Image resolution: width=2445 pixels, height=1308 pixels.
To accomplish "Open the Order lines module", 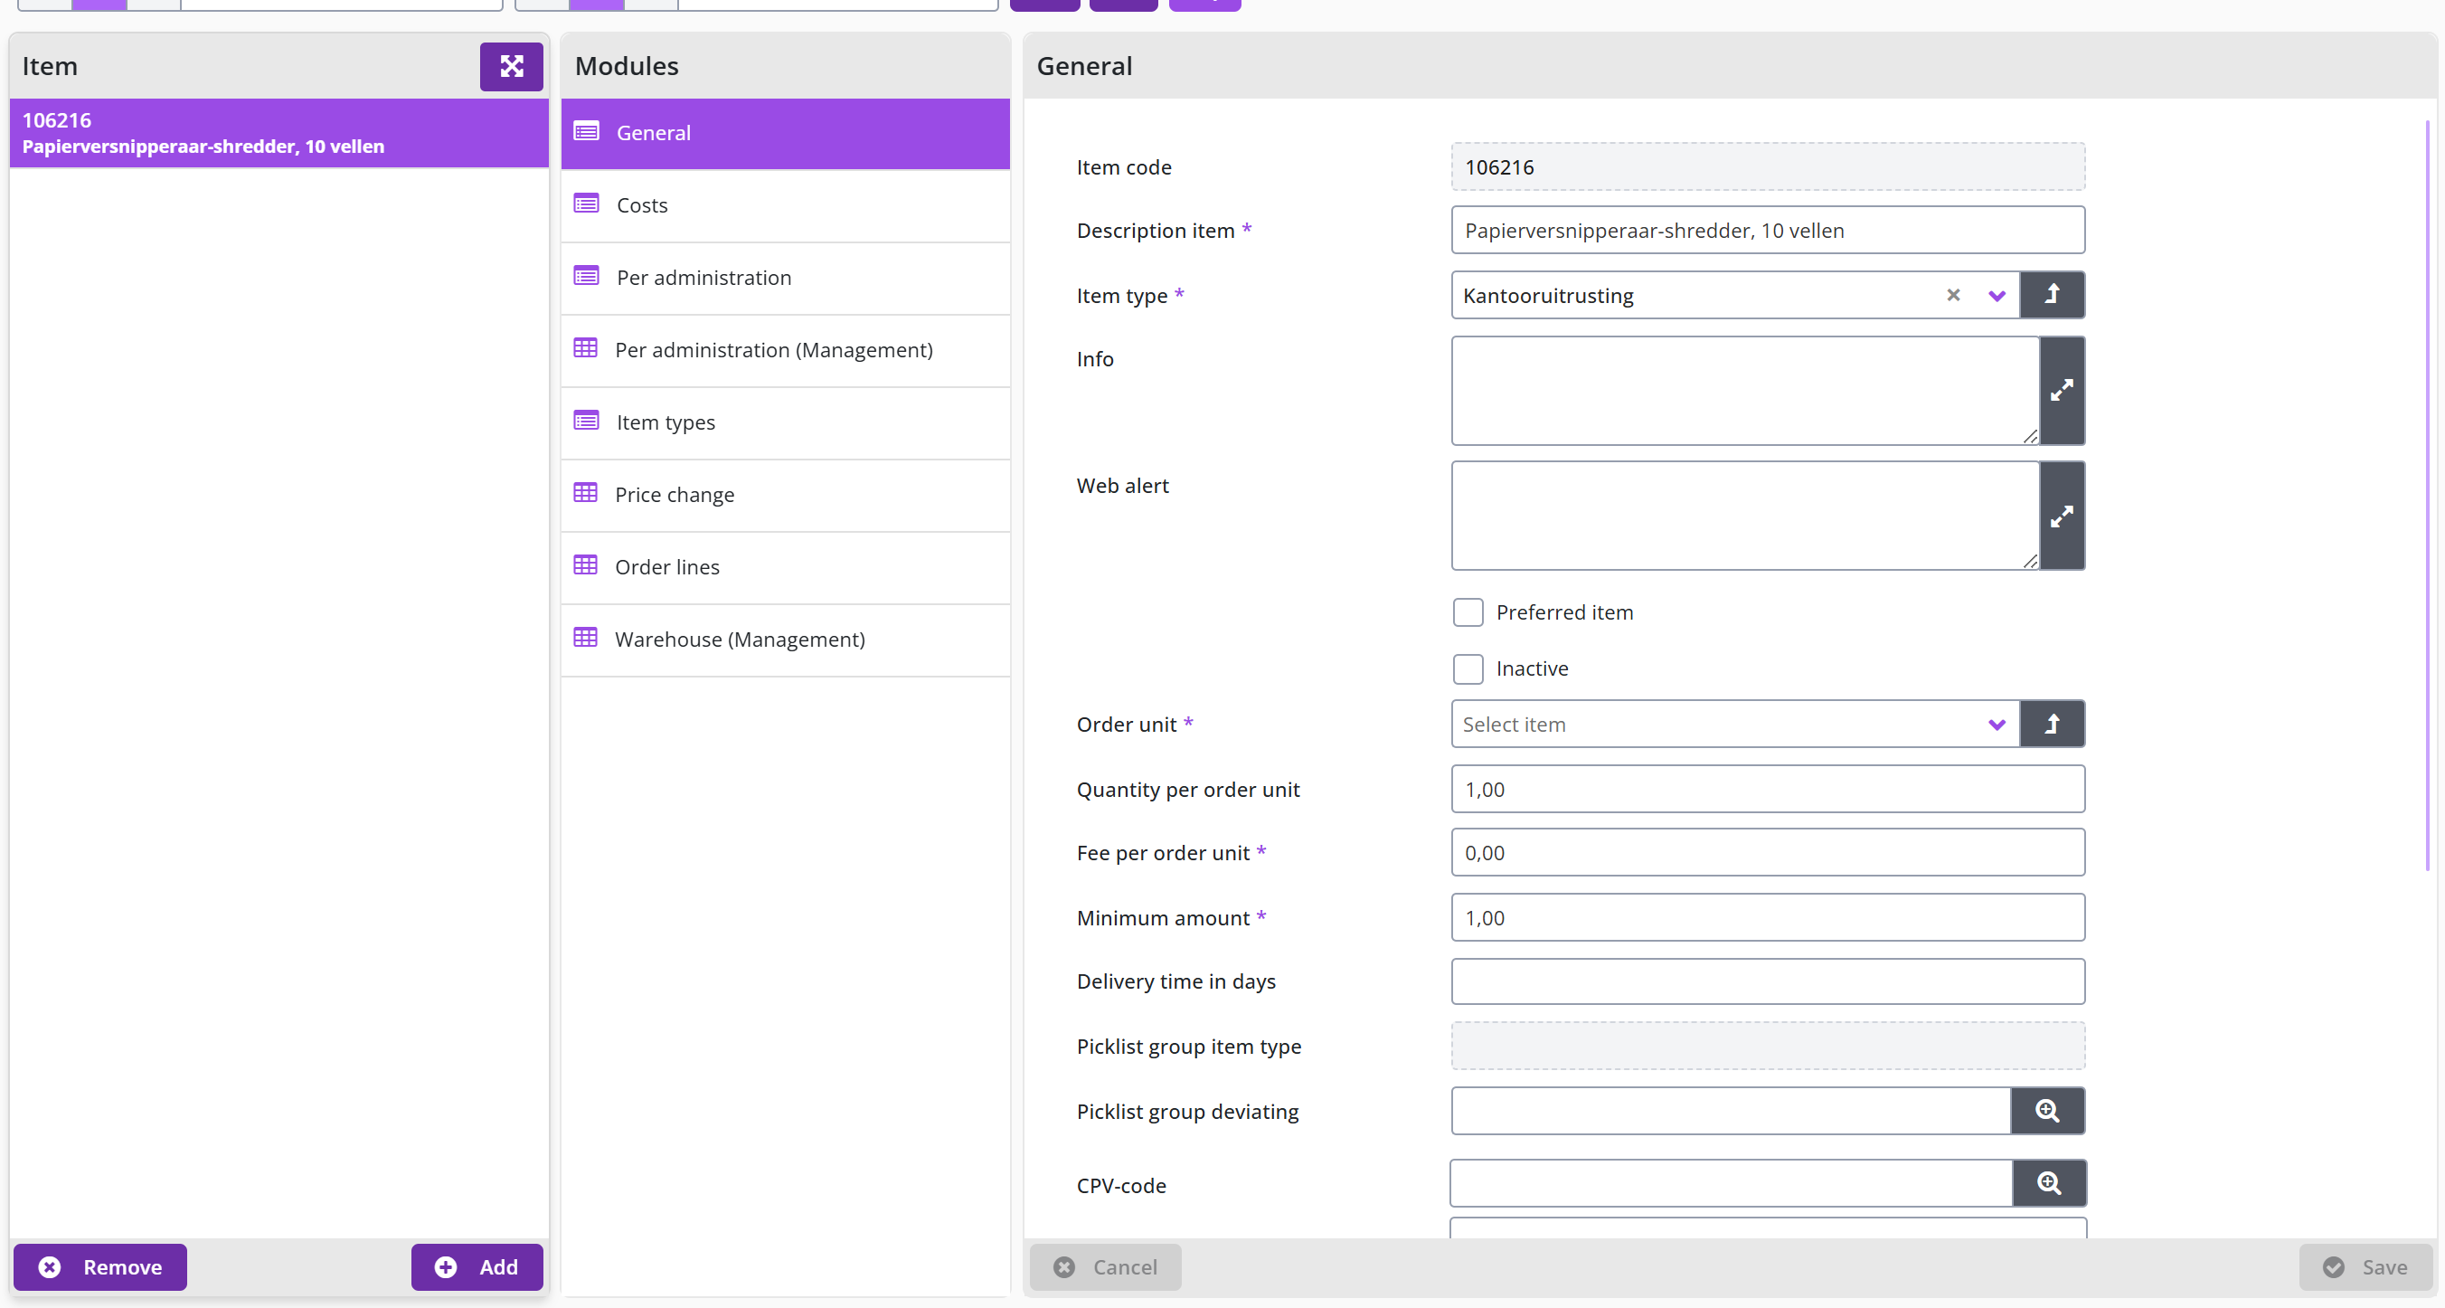I will (785, 566).
